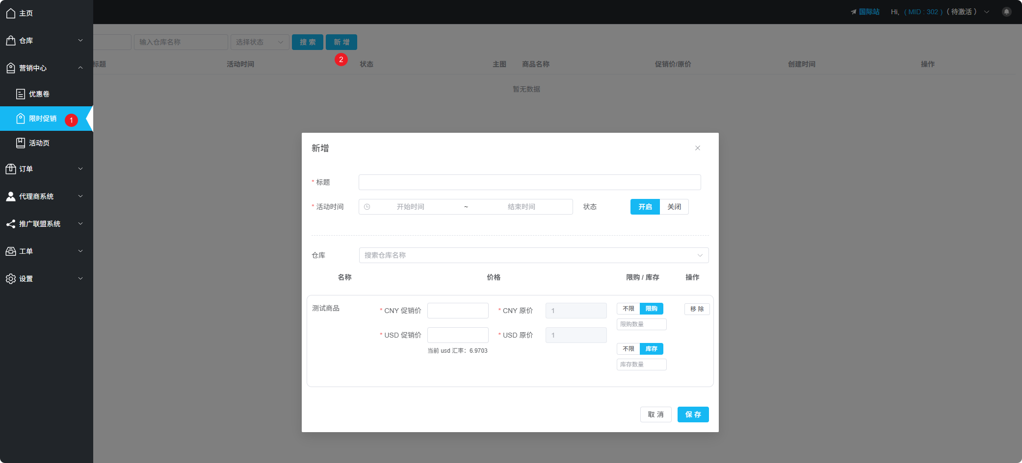Set status to 关闭 in the dialog
The height and width of the screenshot is (463, 1022).
coord(674,206)
